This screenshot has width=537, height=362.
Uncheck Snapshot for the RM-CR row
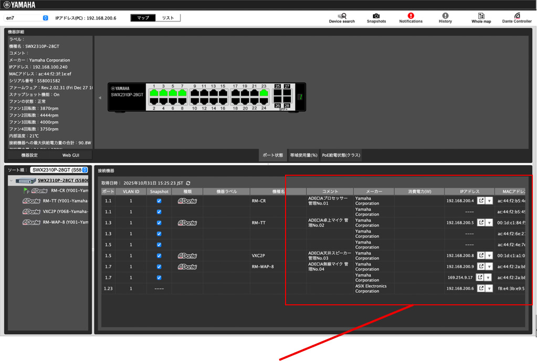point(159,201)
